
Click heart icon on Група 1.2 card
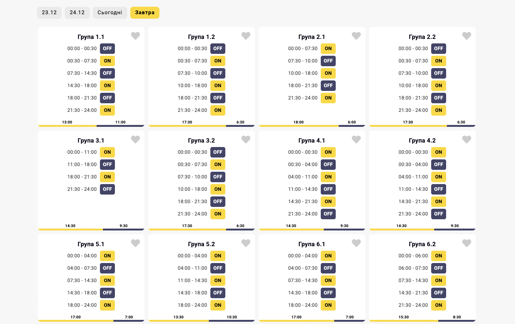[x=246, y=36]
